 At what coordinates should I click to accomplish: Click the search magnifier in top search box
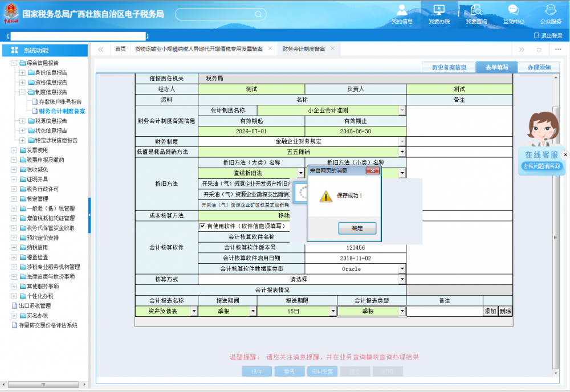(259, 14)
